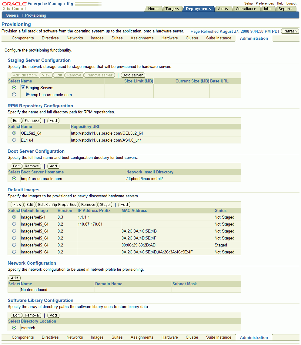Open the top Suites link
301x345 pixels.
pyautogui.click(x=117, y=38)
